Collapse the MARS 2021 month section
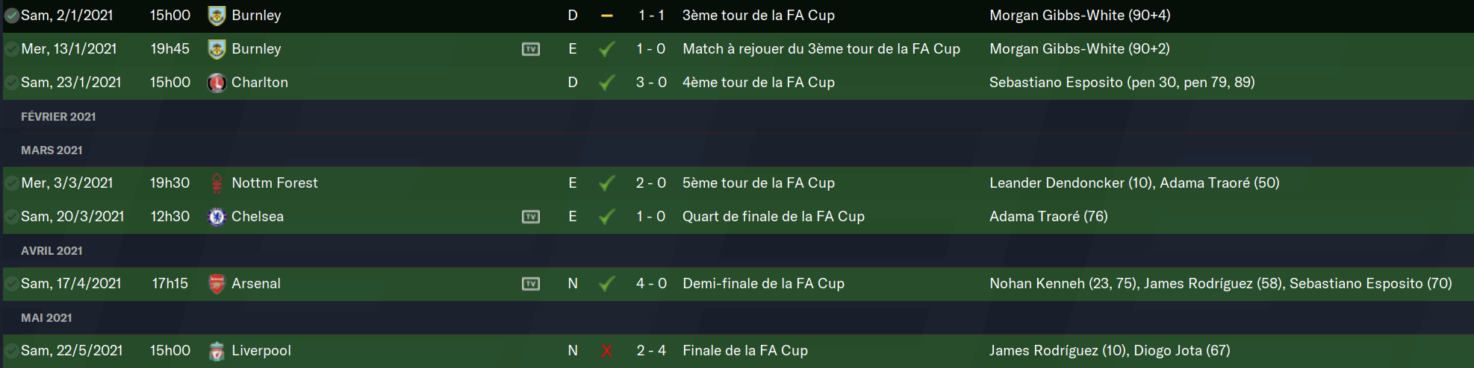1474x368 pixels. click(x=52, y=150)
